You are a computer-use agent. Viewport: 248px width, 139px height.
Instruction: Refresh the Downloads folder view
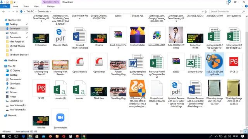tap(206, 12)
